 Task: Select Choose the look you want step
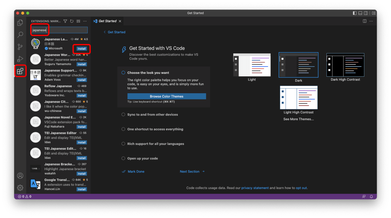pos(148,73)
